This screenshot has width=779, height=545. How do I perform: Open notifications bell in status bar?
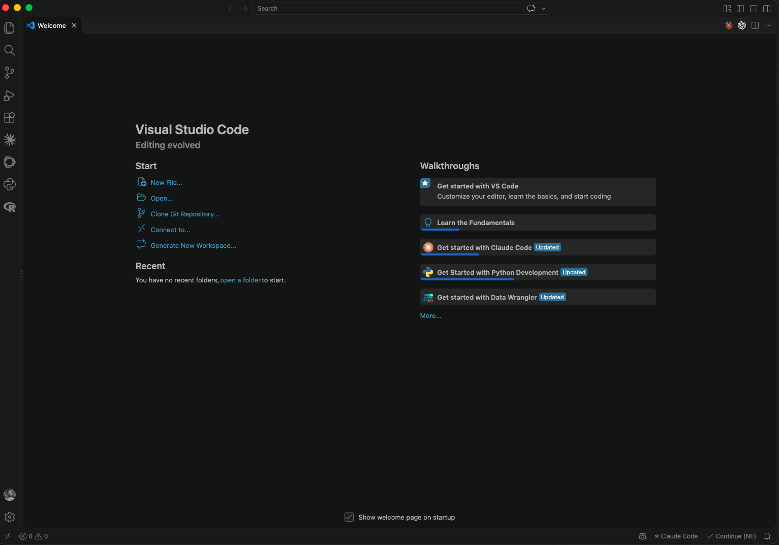click(767, 536)
